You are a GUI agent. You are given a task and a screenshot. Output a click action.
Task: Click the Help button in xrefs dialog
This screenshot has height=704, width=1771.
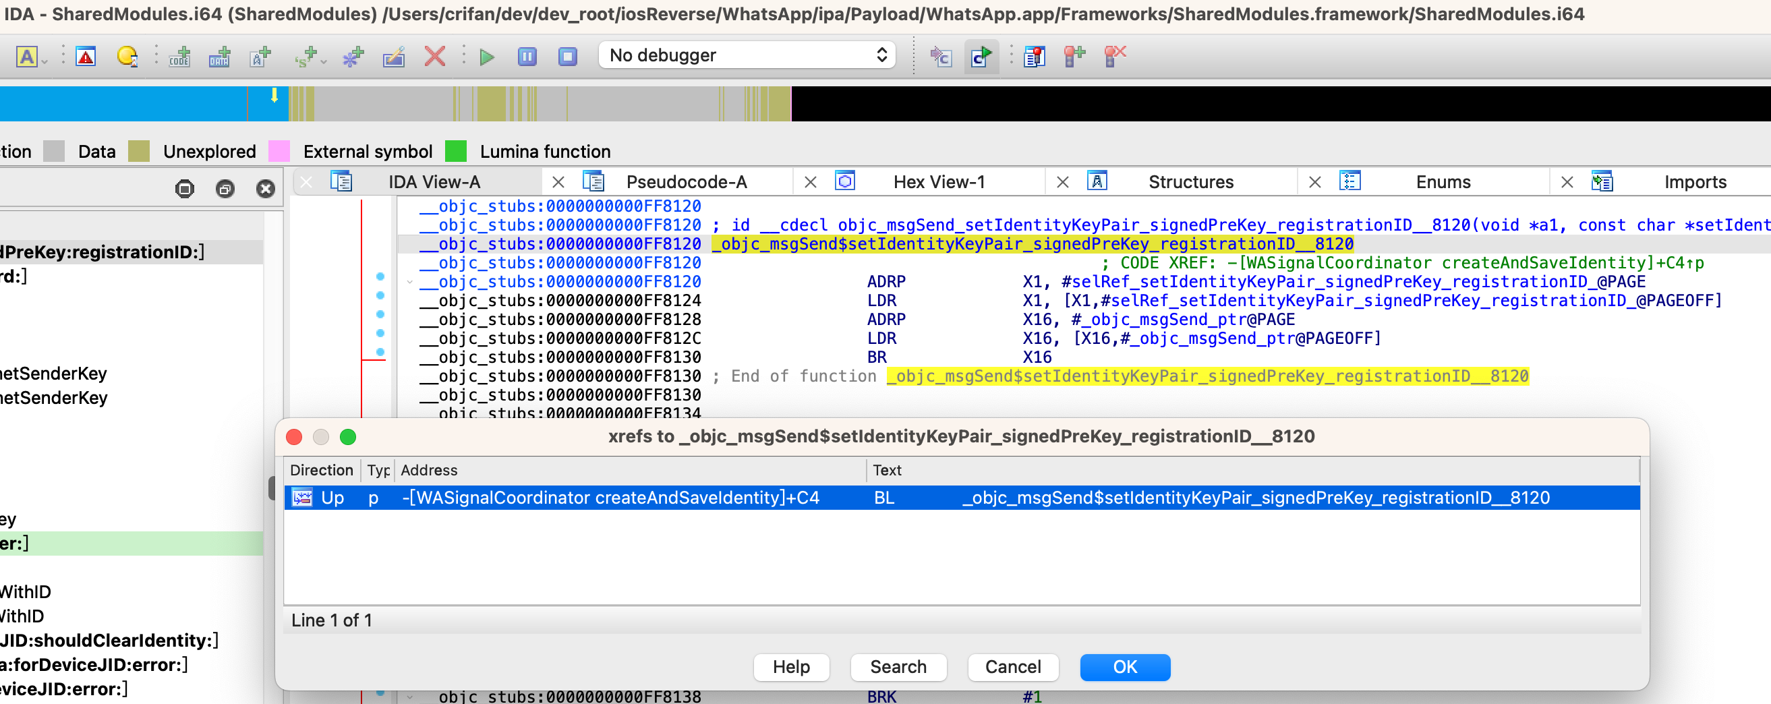click(791, 667)
